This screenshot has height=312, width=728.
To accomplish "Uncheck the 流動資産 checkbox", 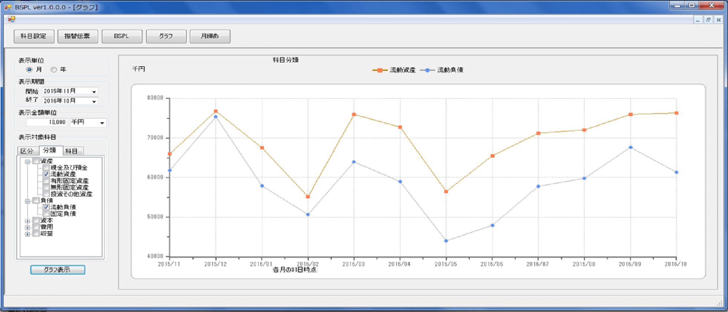I will 46,174.
